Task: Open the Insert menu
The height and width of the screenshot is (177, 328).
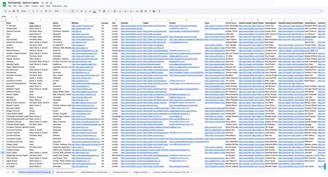Action: (x=27, y=6)
